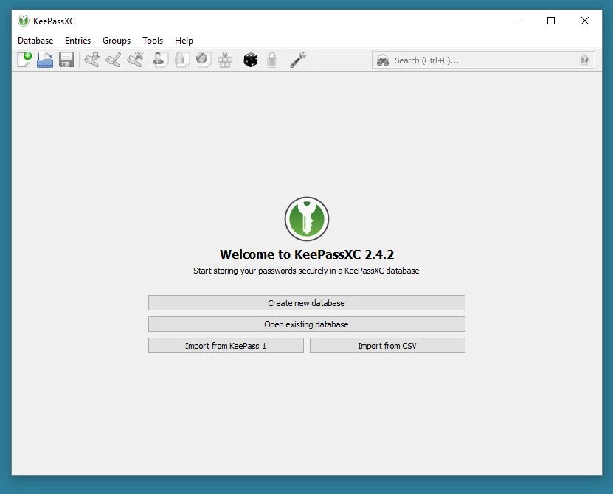Click the Open database folder icon
The height and width of the screenshot is (494, 613).
(x=45, y=60)
